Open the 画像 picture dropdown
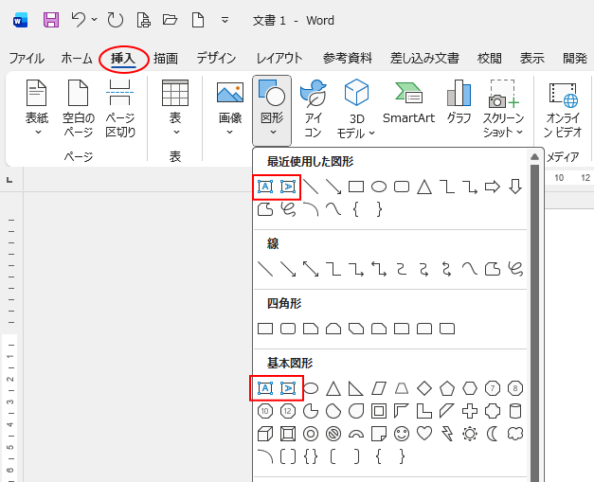The image size is (594, 482). 230,108
